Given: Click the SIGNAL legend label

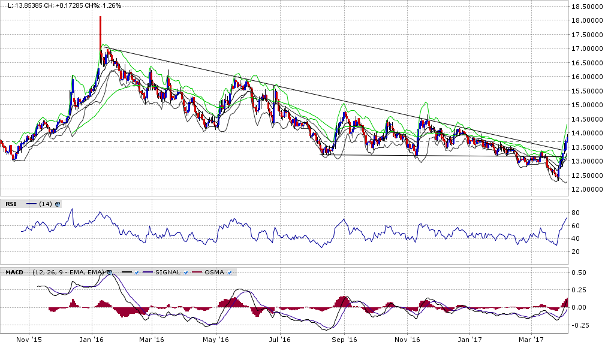Looking at the screenshot, I should click(167, 273).
